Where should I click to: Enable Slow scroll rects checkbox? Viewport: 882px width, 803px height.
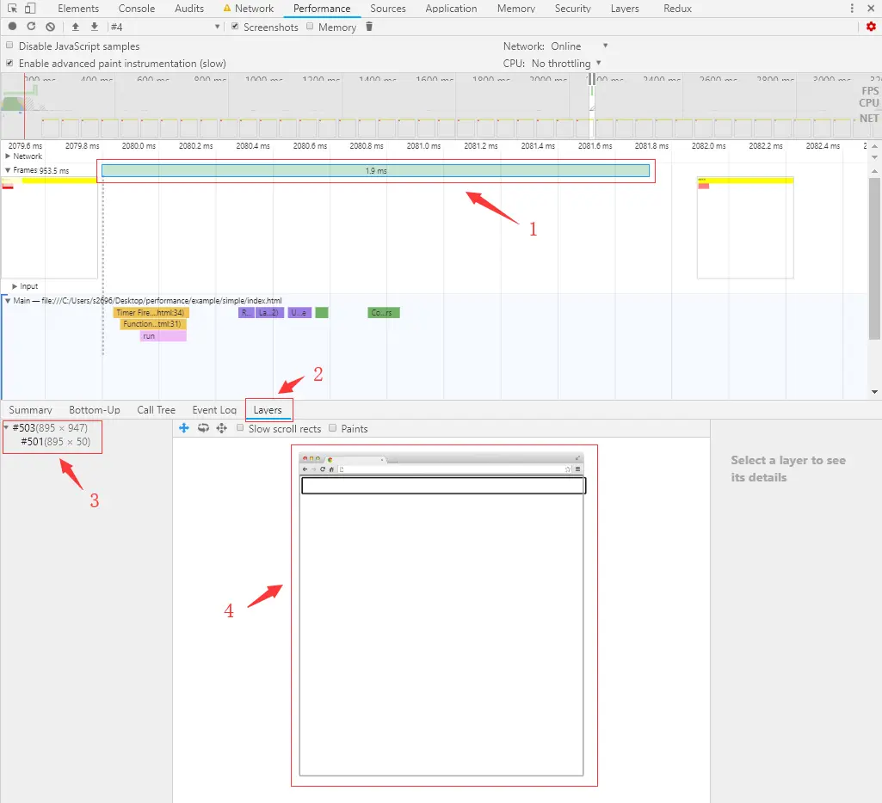coord(240,428)
